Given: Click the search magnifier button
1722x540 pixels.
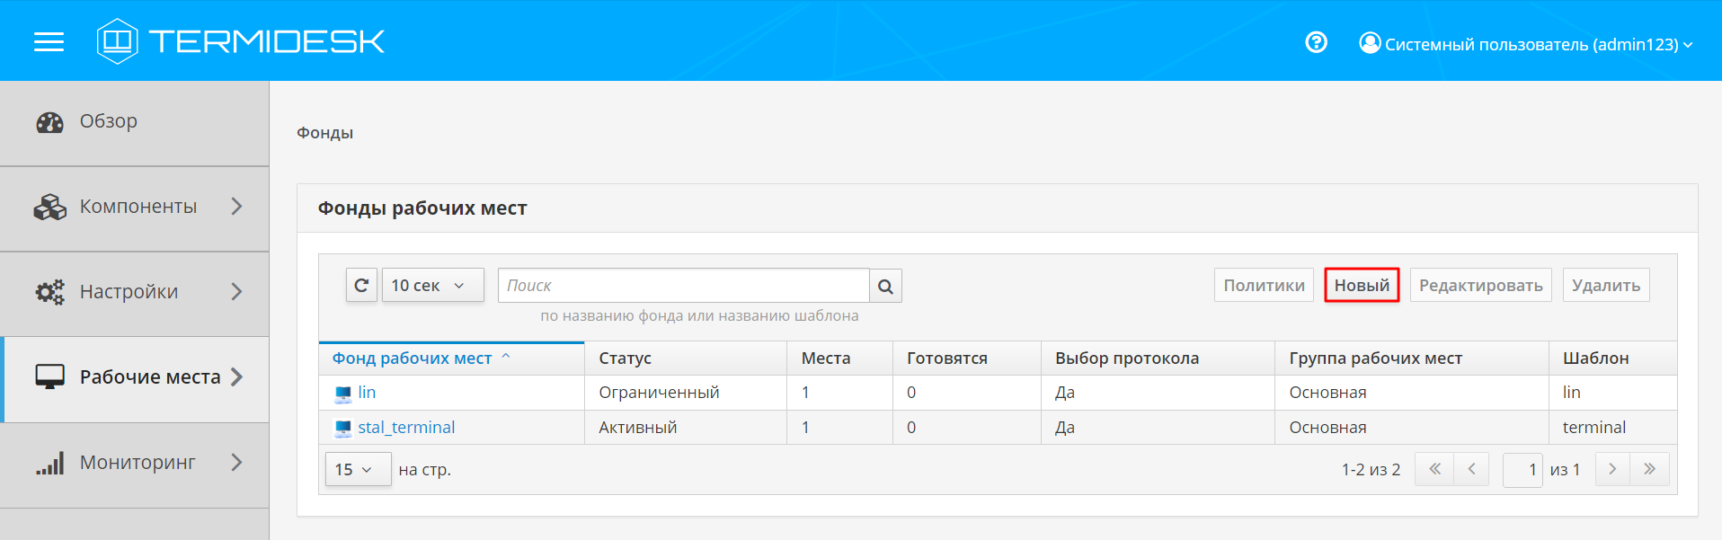Looking at the screenshot, I should (x=885, y=287).
